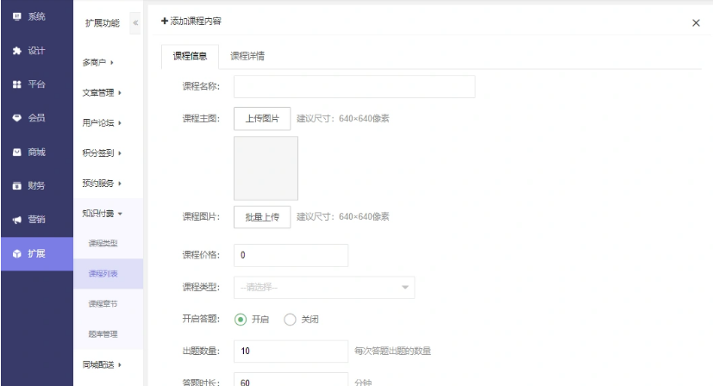
Task: Close the 添加课程内容 dialog
Action: point(696,22)
